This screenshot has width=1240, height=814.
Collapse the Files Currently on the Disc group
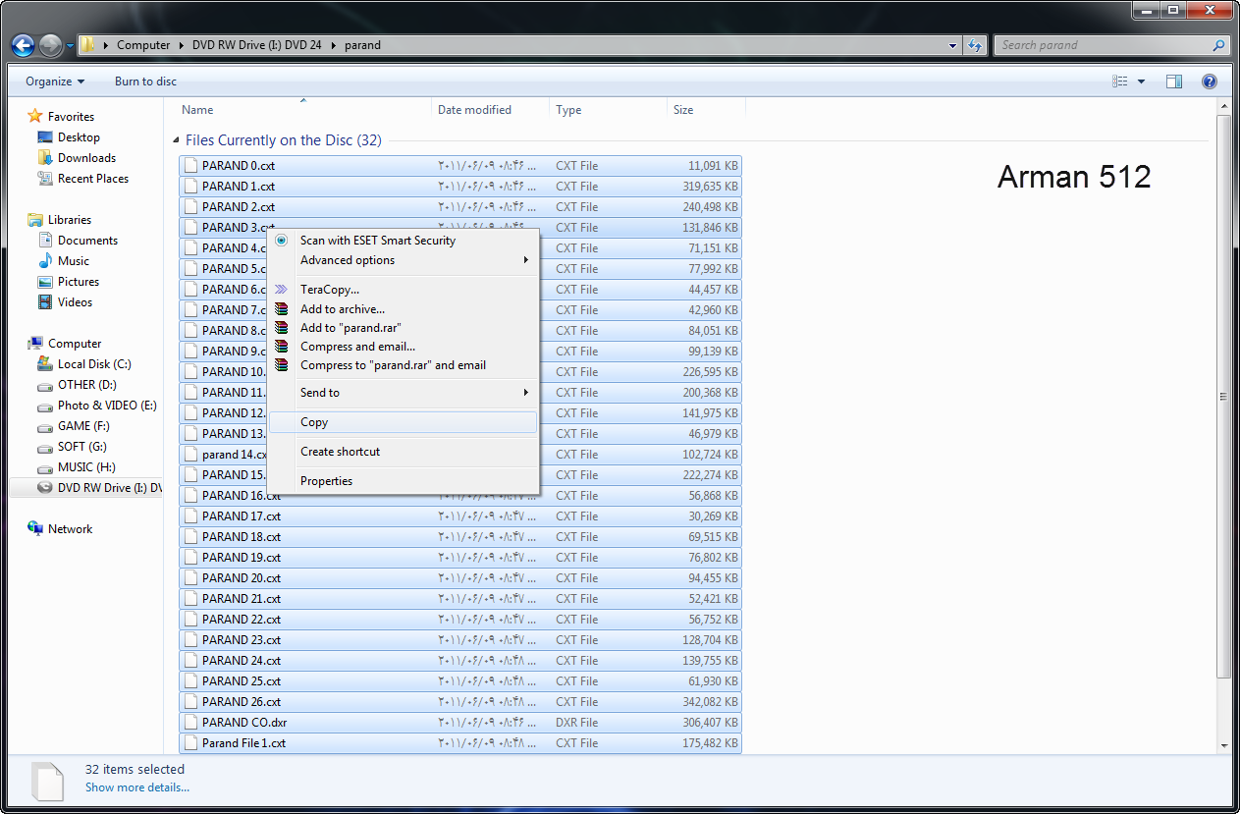click(x=177, y=140)
